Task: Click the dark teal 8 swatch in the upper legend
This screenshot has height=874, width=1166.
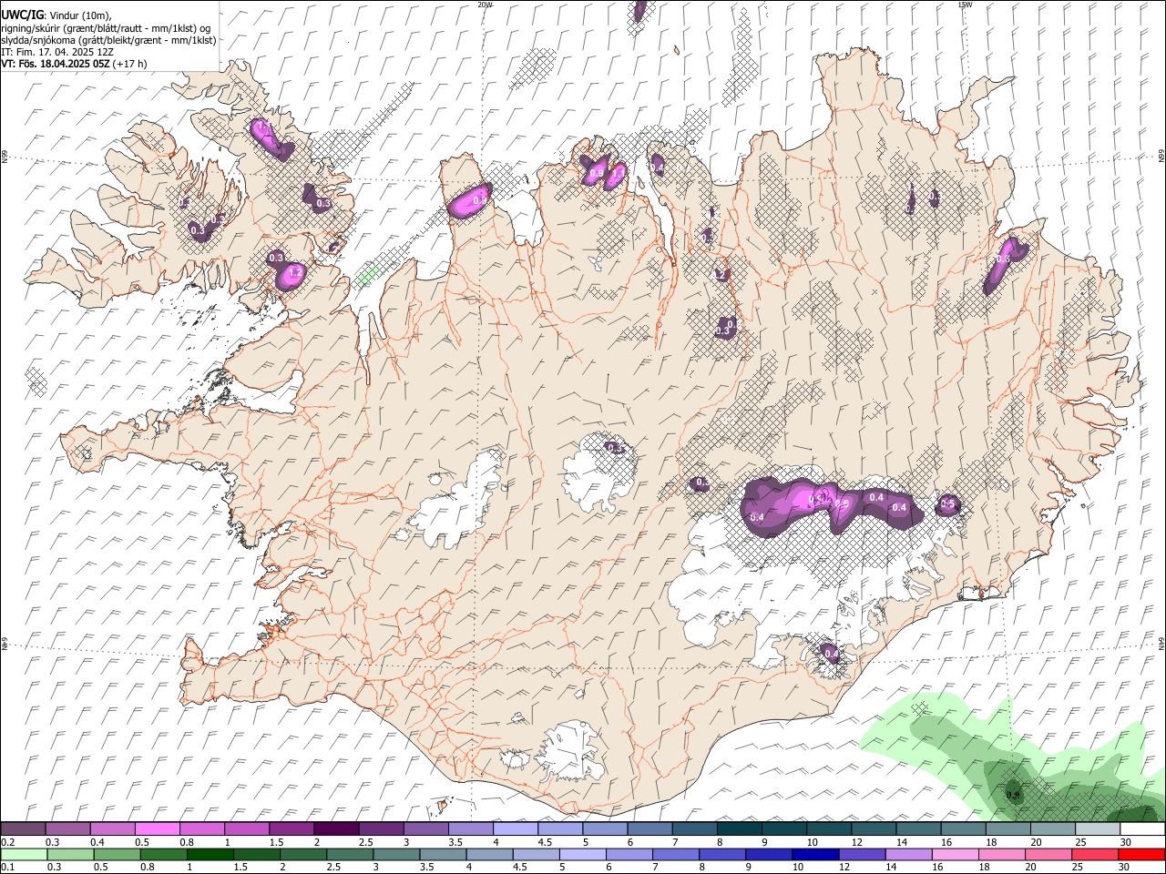Action: 740,829
